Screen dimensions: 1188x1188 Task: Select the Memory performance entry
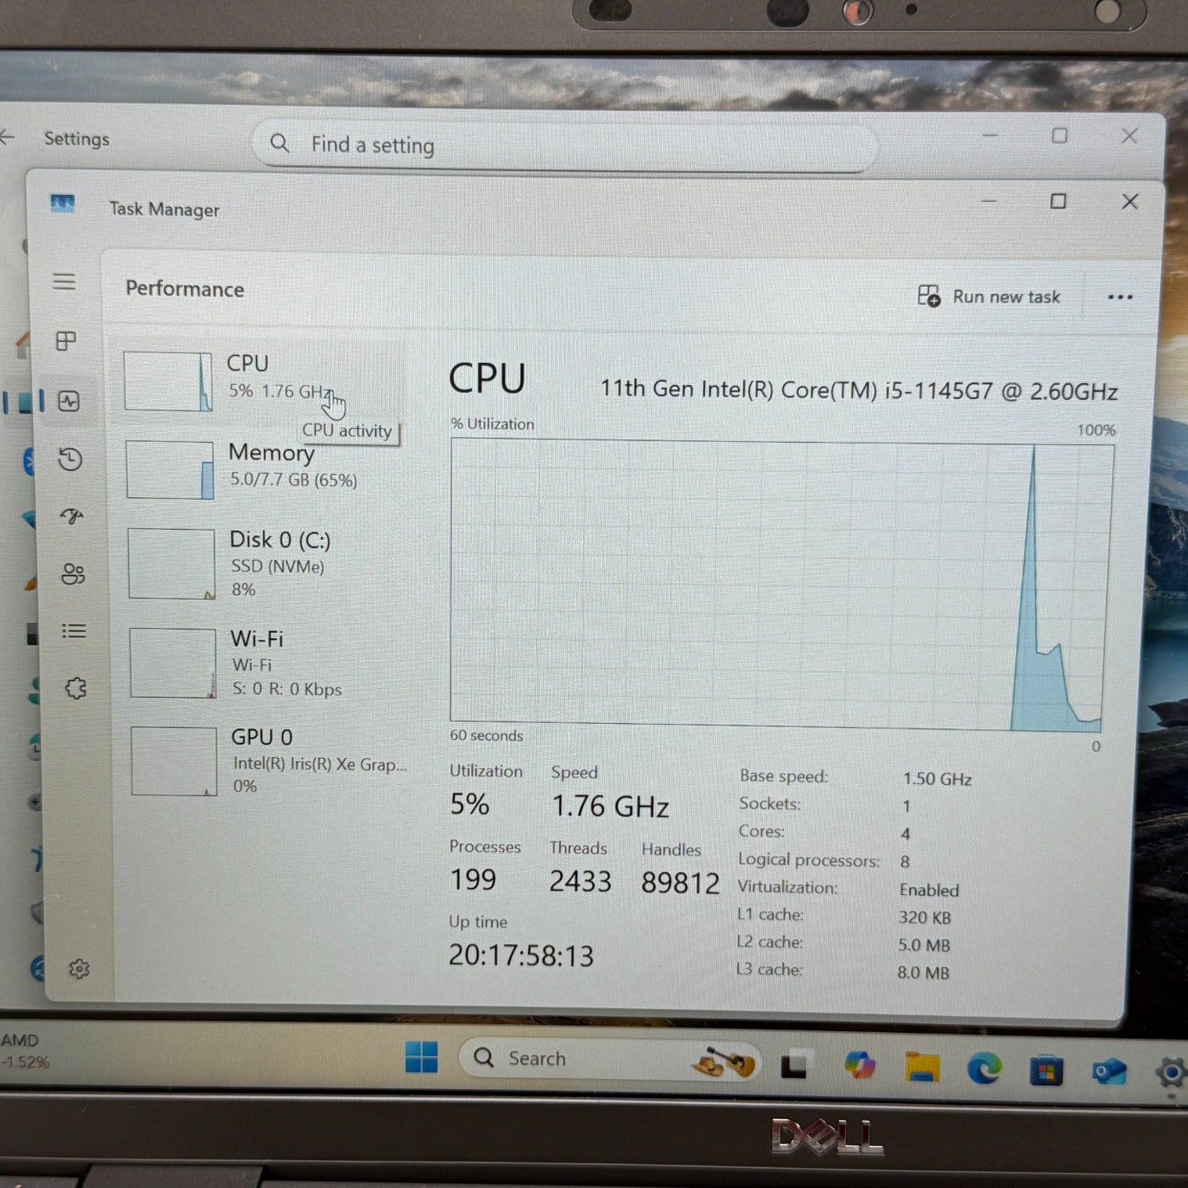tap(269, 467)
